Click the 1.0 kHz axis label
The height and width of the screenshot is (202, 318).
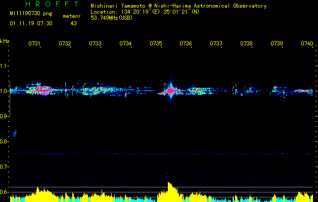point(4,91)
